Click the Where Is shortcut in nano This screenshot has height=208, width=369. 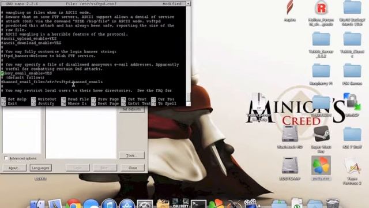[x=74, y=103]
